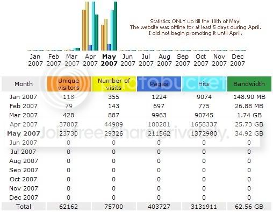Select the Jan 2007 table row label
This screenshot has width=273, height=212.
click(x=23, y=97)
